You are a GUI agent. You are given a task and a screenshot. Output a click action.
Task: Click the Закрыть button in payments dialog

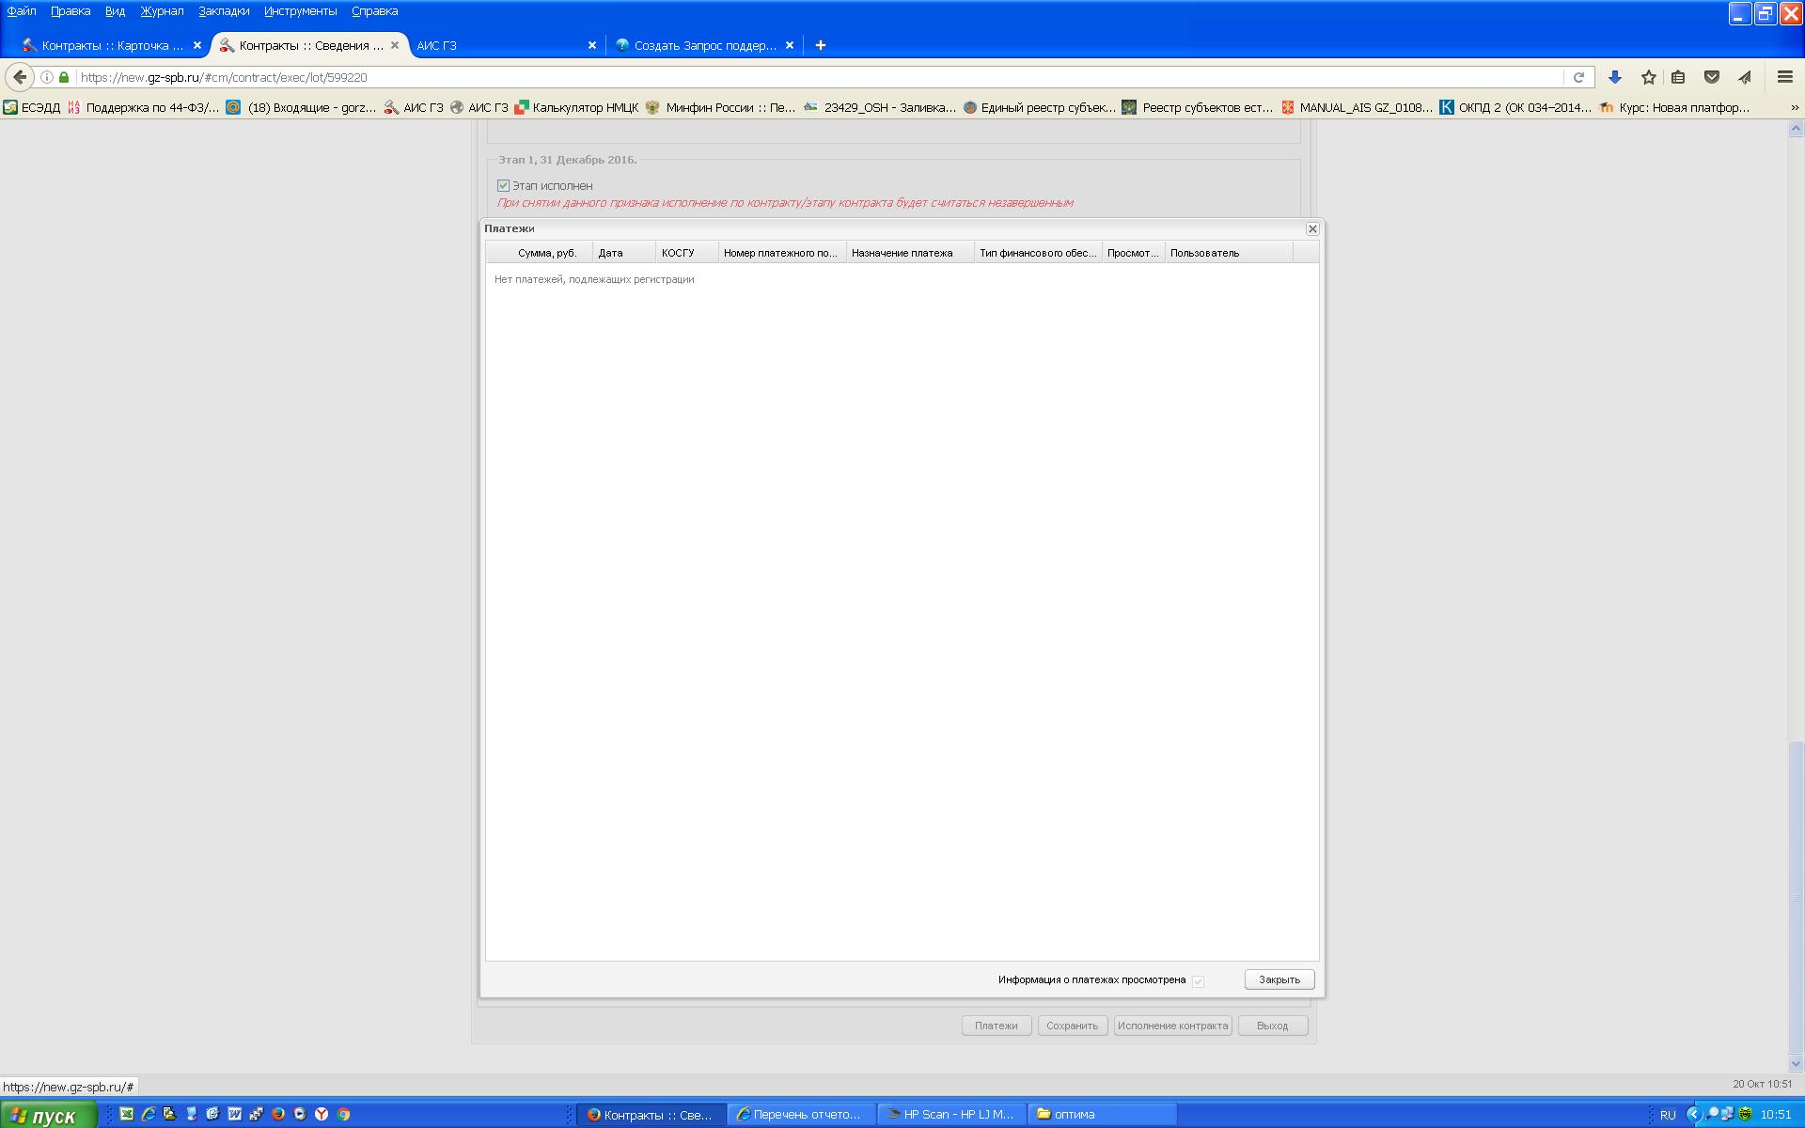(x=1279, y=979)
